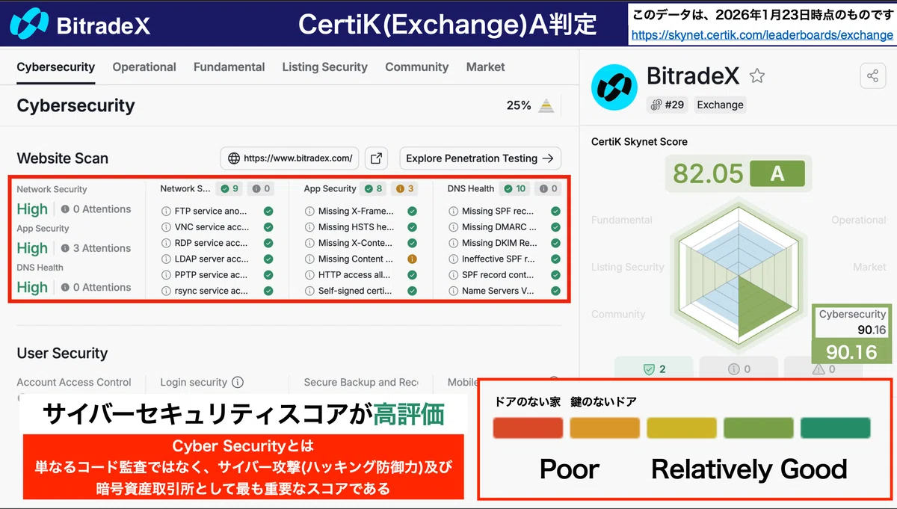Favorite BitradeX with the star icon
Screen dimensions: 897x509
pyautogui.click(x=757, y=75)
